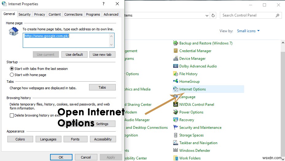The height and width of the screenshot is (161, 285).
Task: Open the Power Options link
Action: click(191, 112)
